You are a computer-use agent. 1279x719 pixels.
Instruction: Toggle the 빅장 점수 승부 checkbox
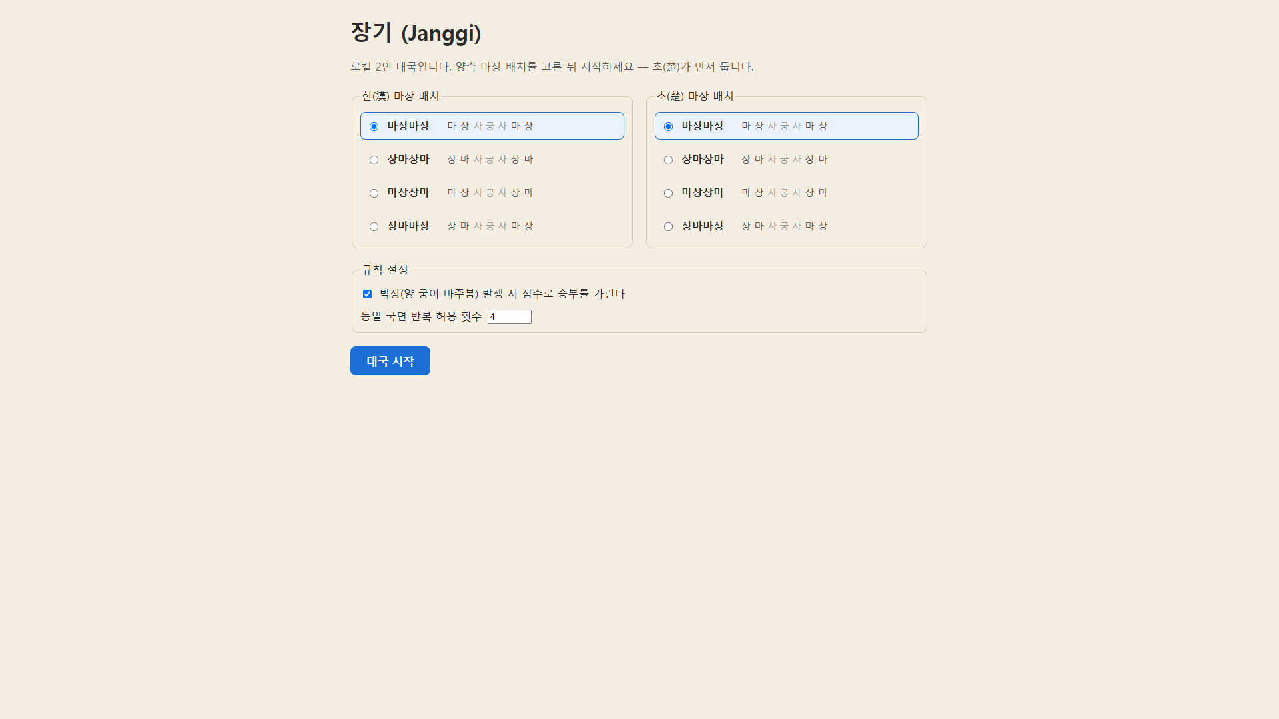[367, 294]
